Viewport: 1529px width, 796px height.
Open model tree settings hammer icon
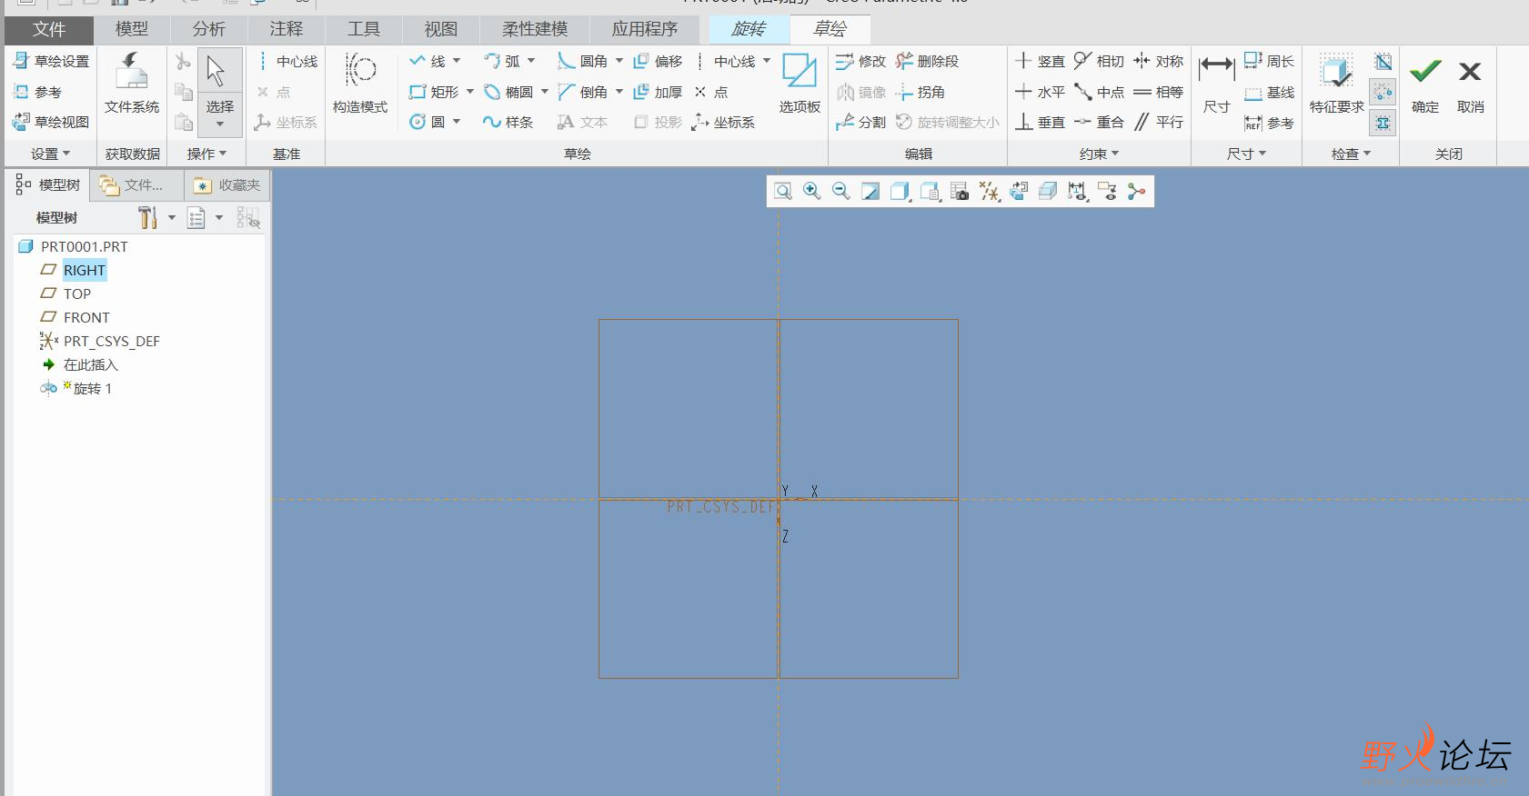(x=147, y=217)
